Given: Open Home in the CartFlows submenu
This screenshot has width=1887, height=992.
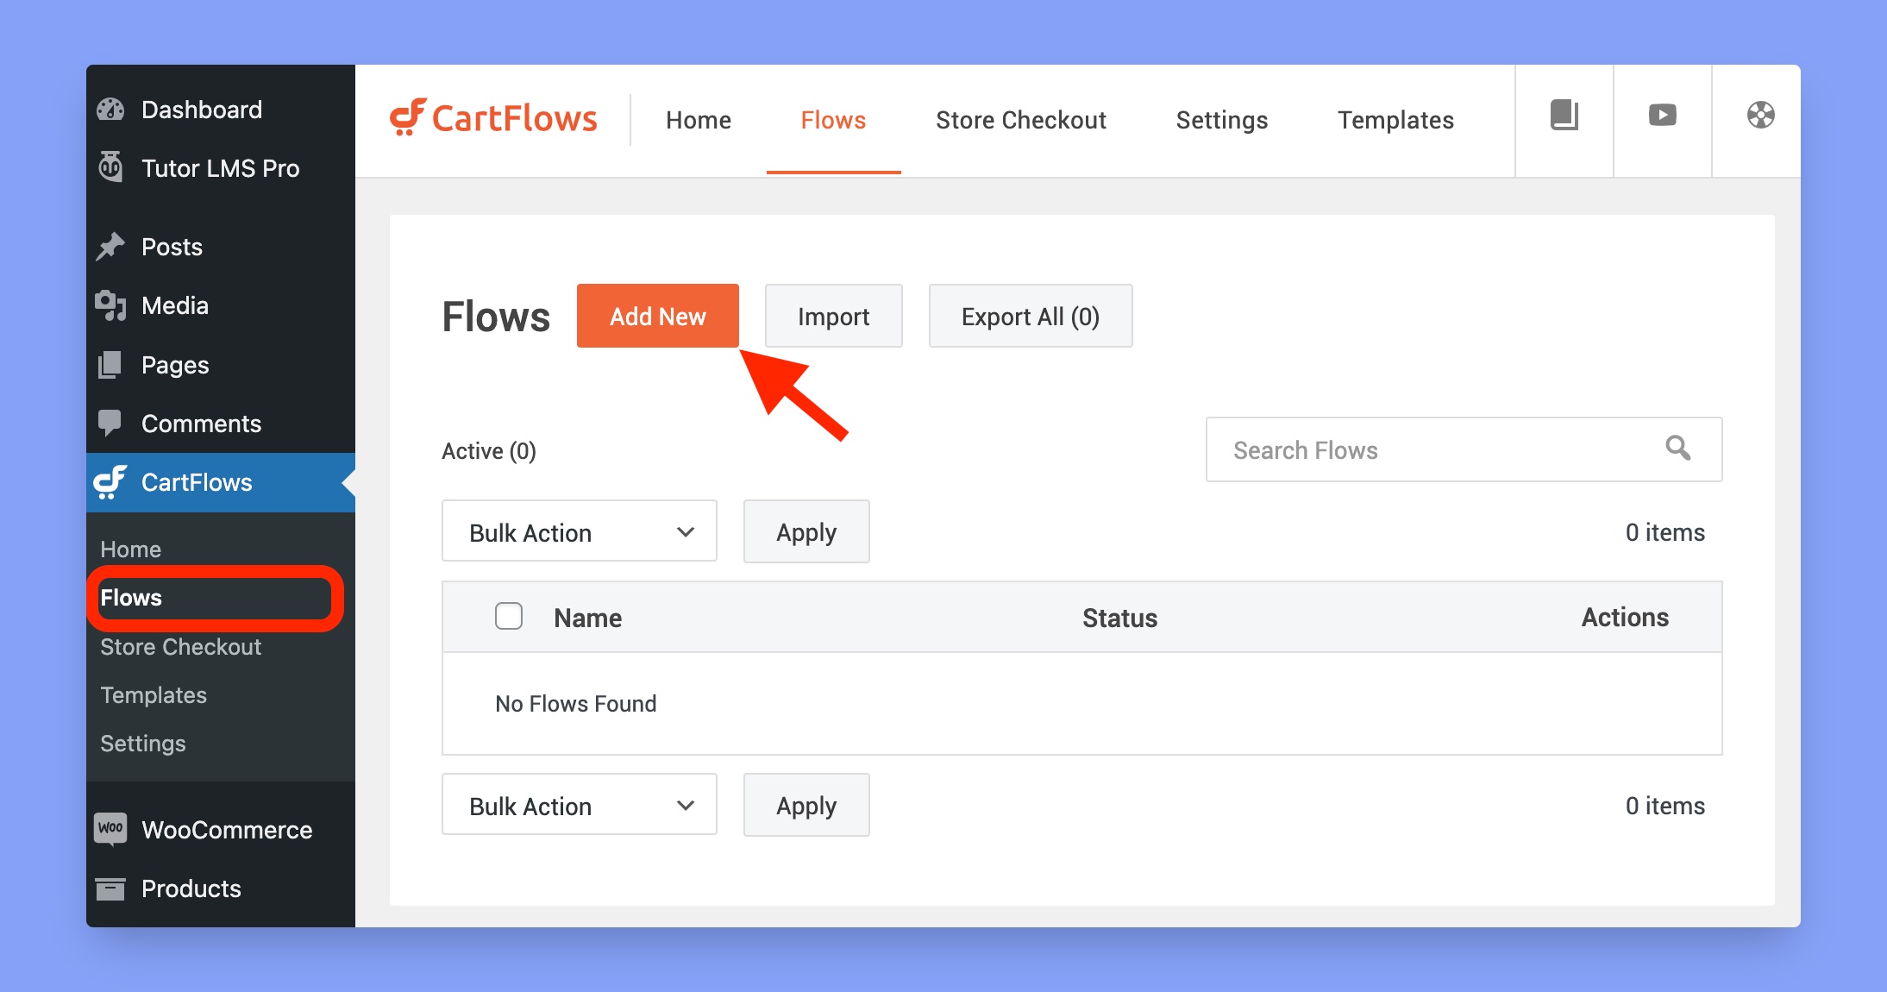Looking at the screenshot, I should pos(130,549).
